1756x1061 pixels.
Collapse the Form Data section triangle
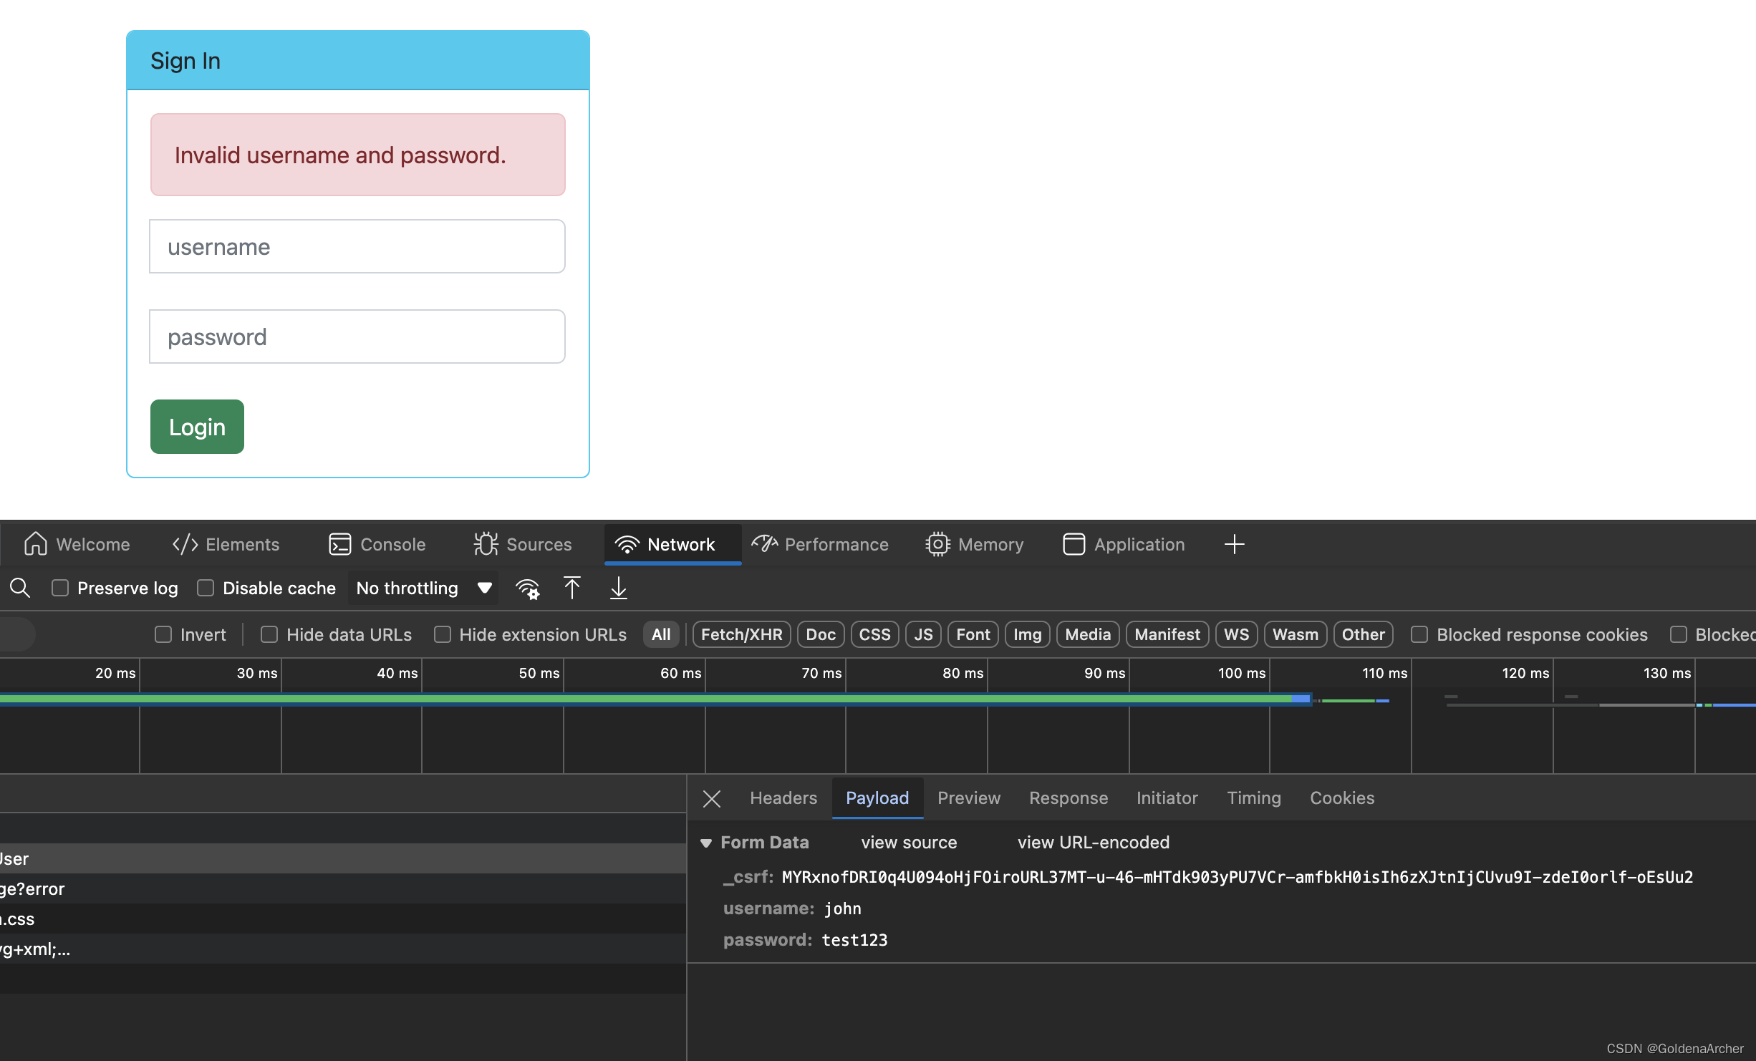[x=706, y=843]
